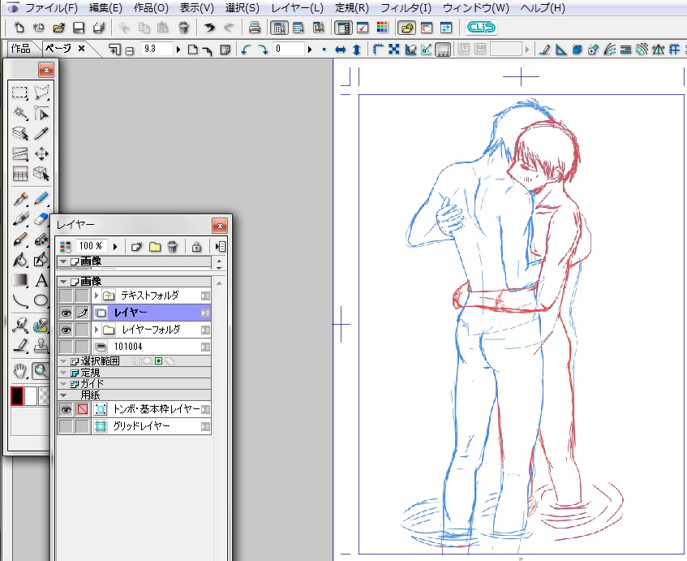687x561 pixels.
Task: Expand the テキストフォルダ folder
Action: 97,296
